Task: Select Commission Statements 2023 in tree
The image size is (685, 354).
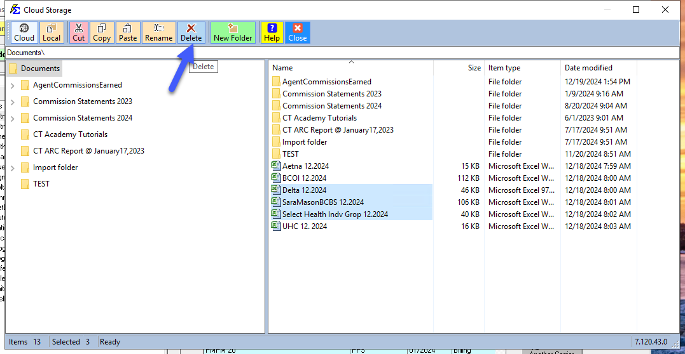Action: pyautogui.click(x=83, y=102)
